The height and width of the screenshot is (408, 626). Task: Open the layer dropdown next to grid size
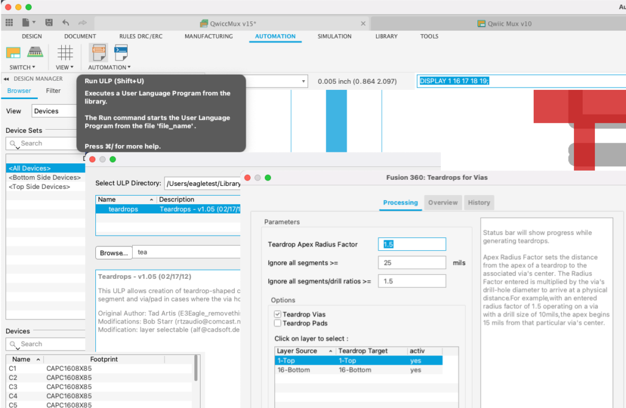point(303,81)
